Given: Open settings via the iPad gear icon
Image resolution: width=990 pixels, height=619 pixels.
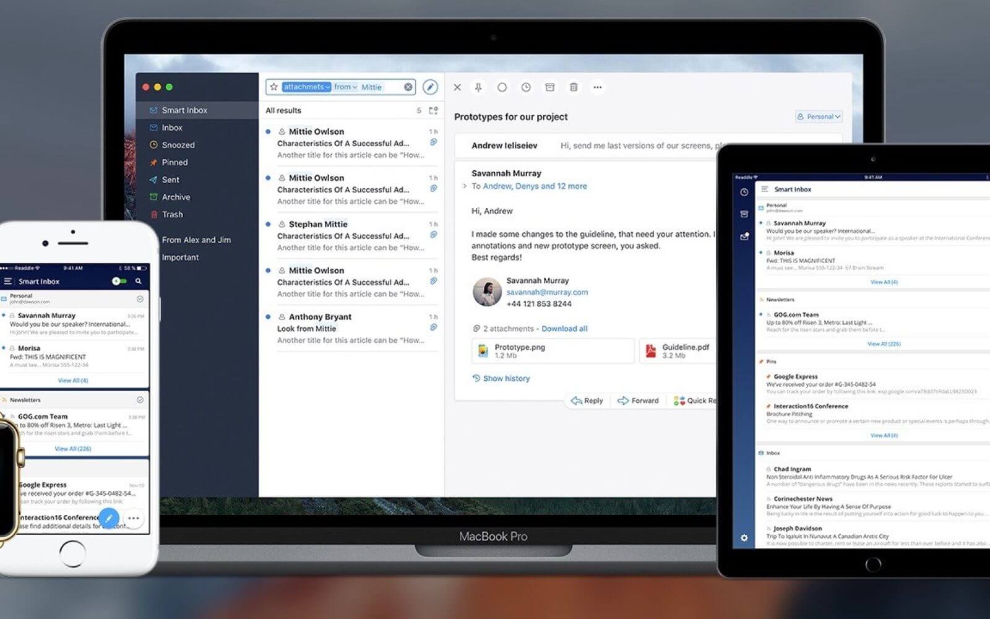Looking at the screenshot, I should point(744,538).
